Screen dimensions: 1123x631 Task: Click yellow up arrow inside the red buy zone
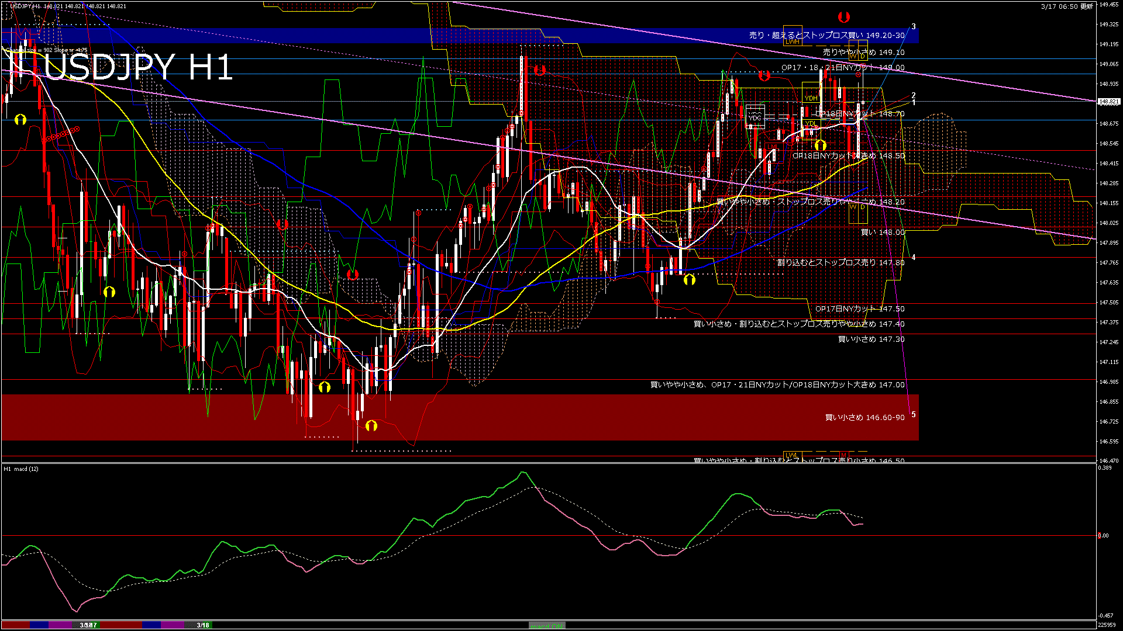click(x=371, y=426)
